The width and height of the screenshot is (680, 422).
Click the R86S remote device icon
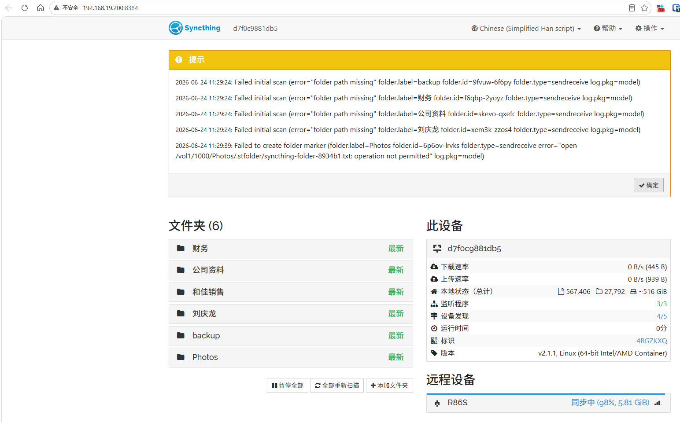coord(437,403)
